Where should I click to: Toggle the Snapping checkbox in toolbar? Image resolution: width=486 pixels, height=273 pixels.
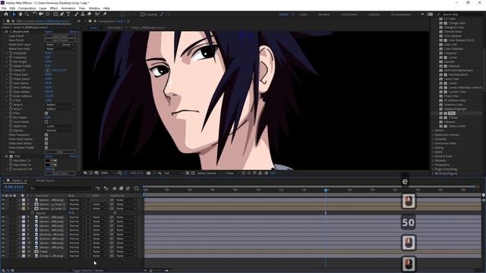[x=143, y=14]
